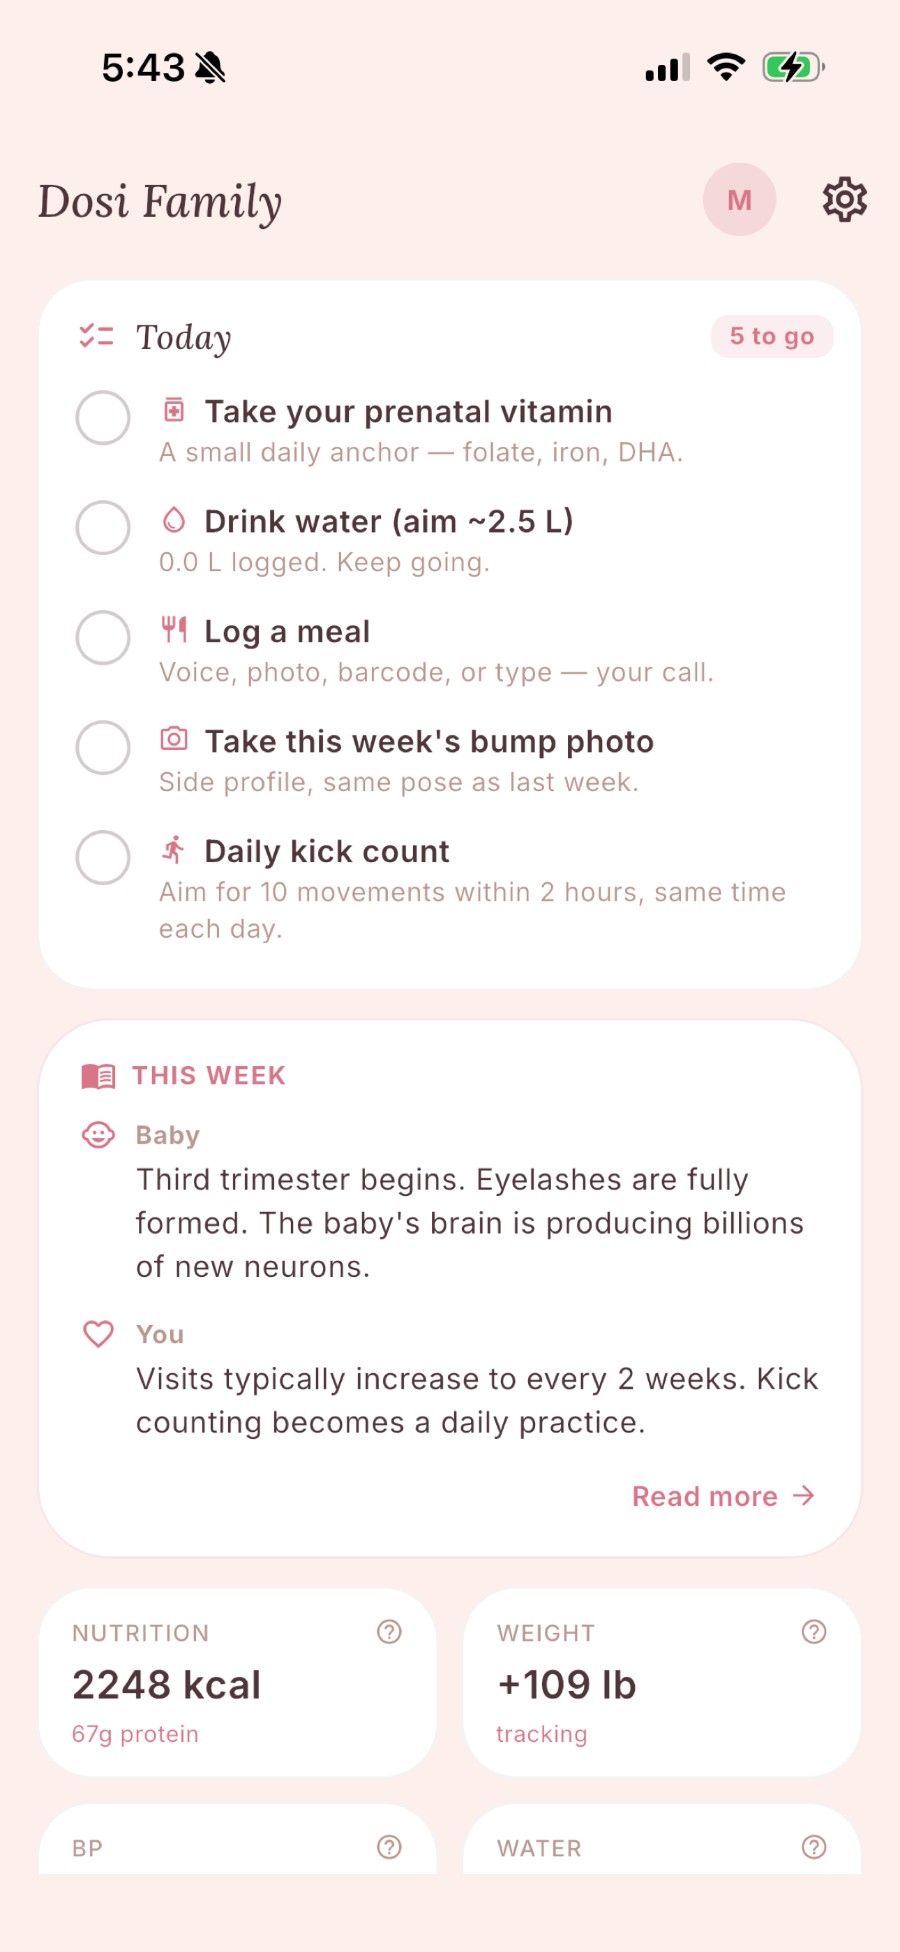Image resolution: width=900 pixels, height=1952 pixels.
Task: Tap the Water card help icon
Action: click(813, 1847)
